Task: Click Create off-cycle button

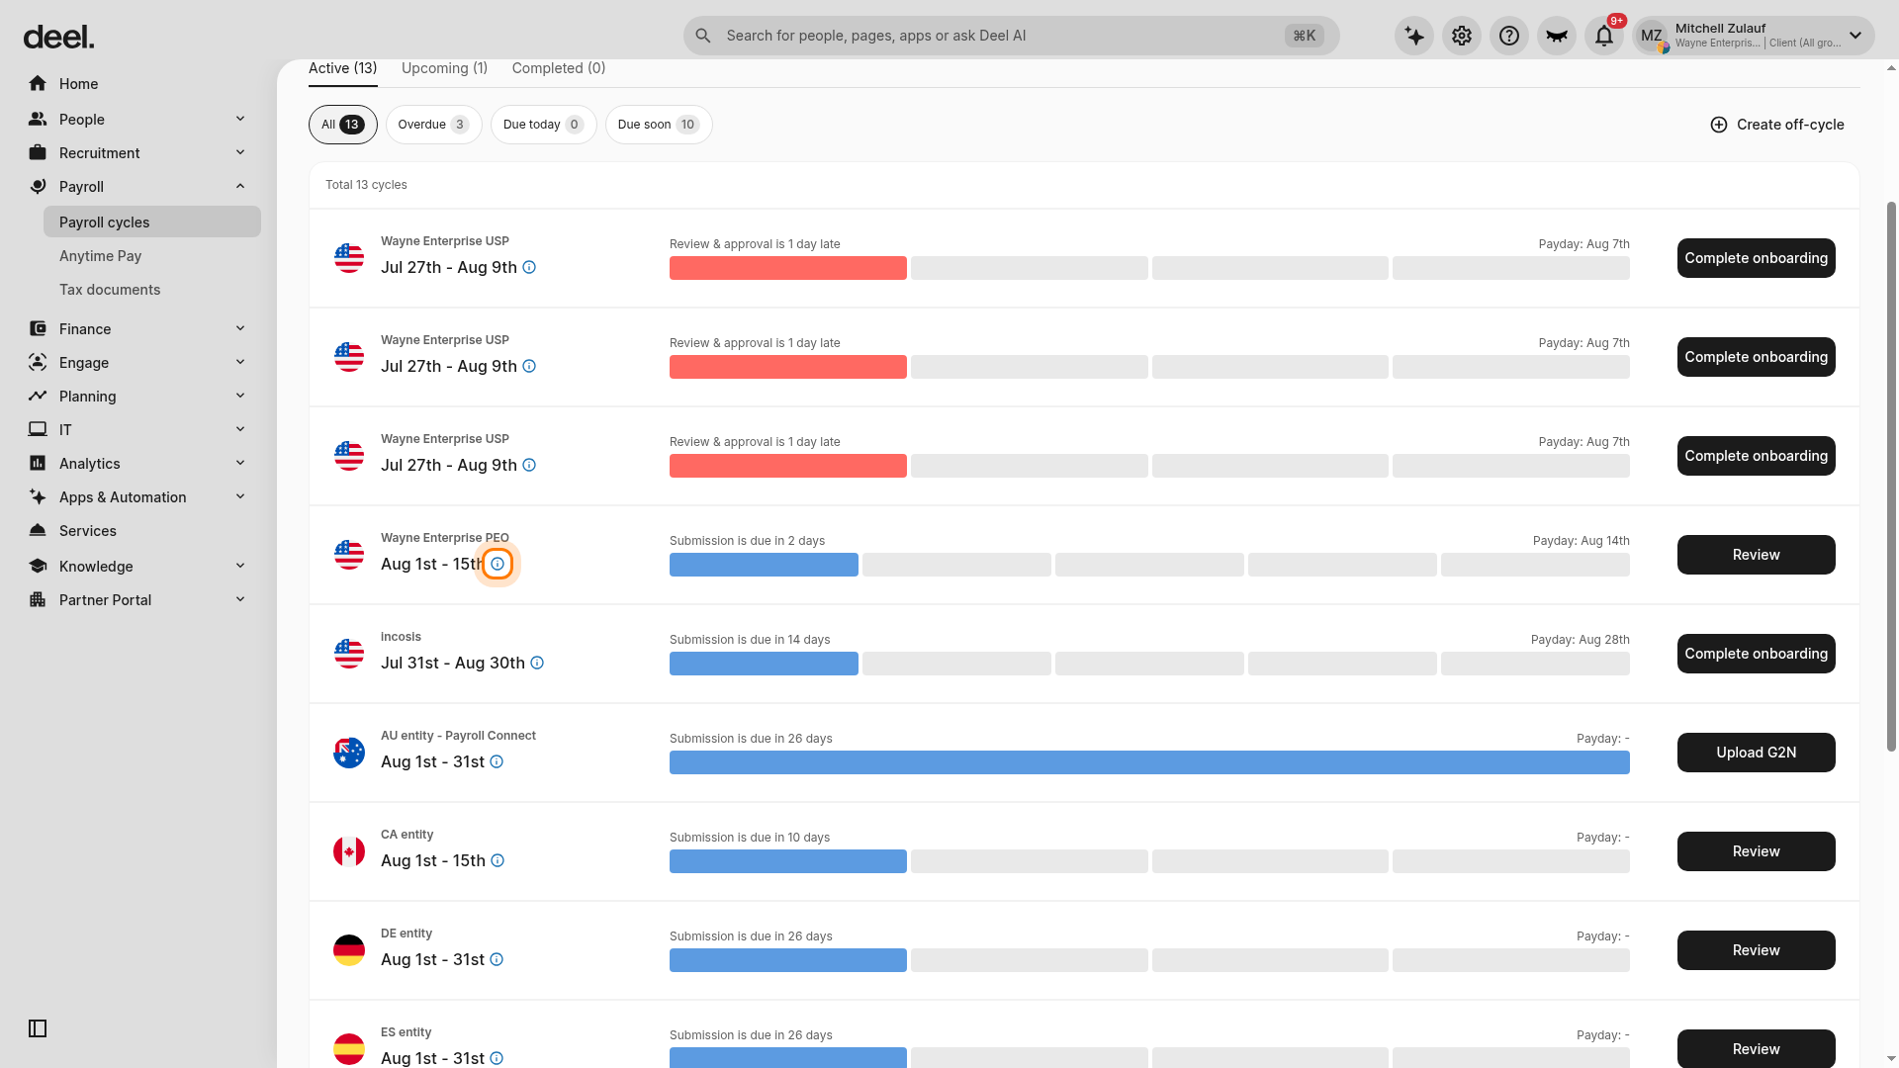Action: click(x=1777, y=125)
